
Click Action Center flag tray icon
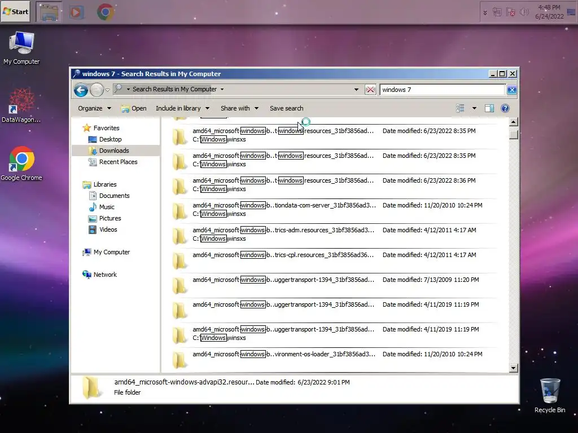click(510, 12)
